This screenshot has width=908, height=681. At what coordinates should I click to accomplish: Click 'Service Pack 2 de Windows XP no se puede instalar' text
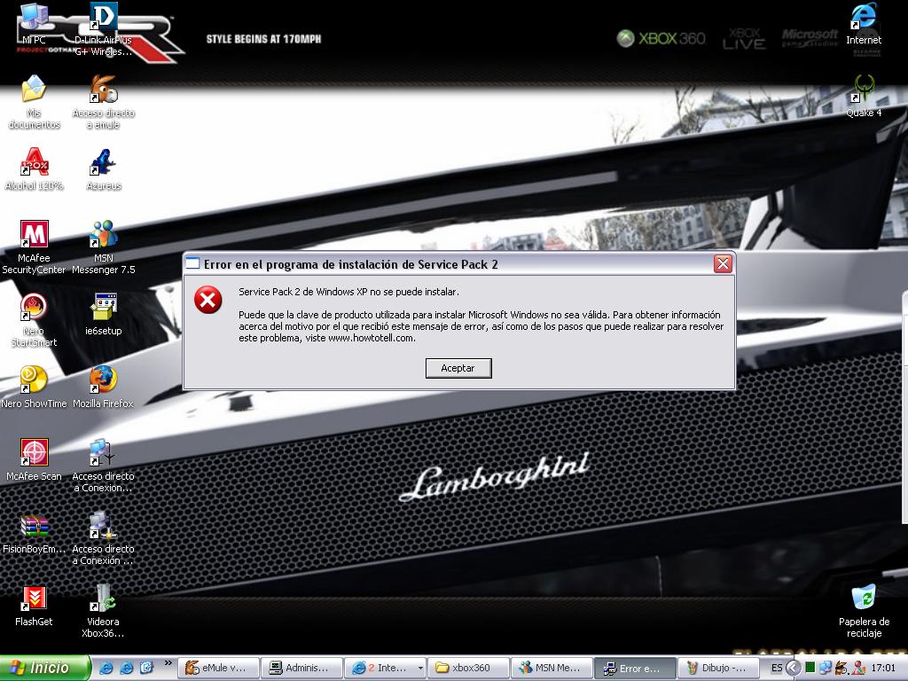tap(348, 292)
